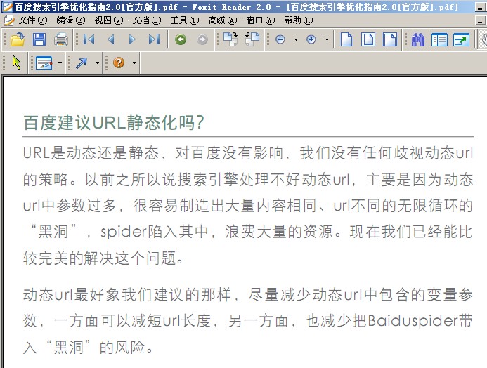Open zoom out dropdown arrow
Image resolution: width=487 pixels, height=368 pixels.
[296, 39]
